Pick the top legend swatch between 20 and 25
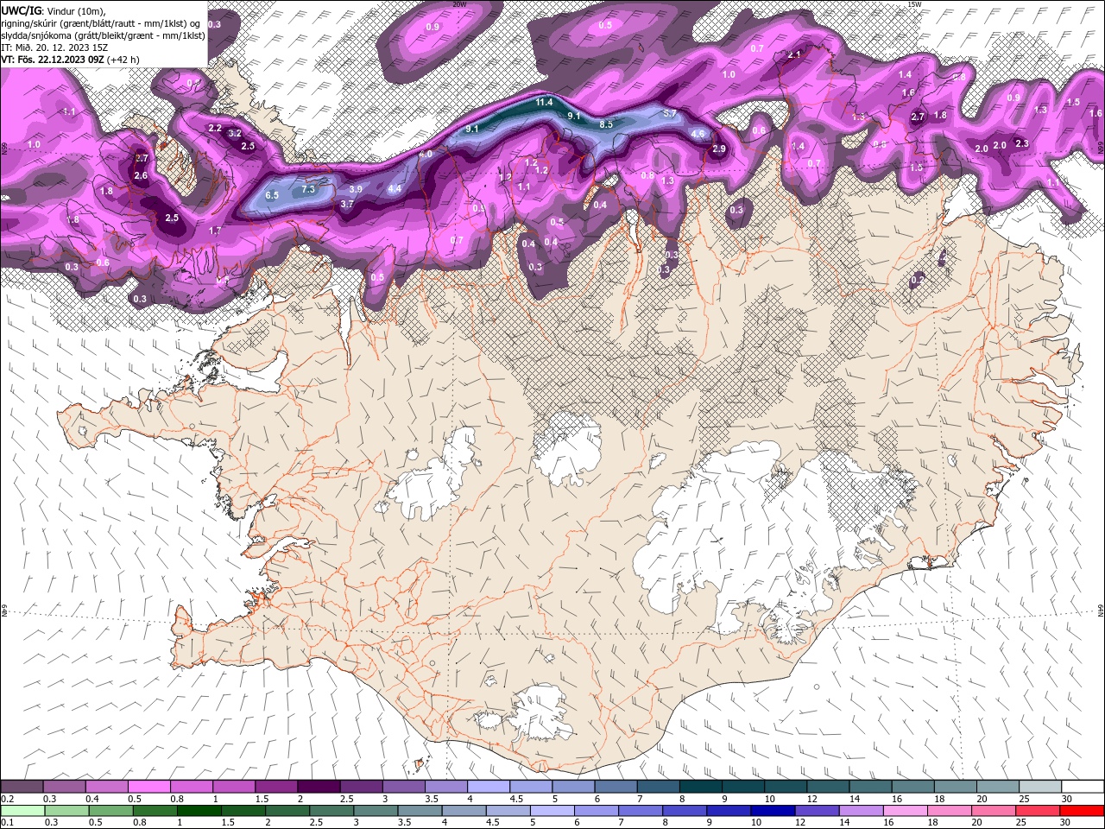Viewport: 1105px width, 829px height. coord(996,787)
